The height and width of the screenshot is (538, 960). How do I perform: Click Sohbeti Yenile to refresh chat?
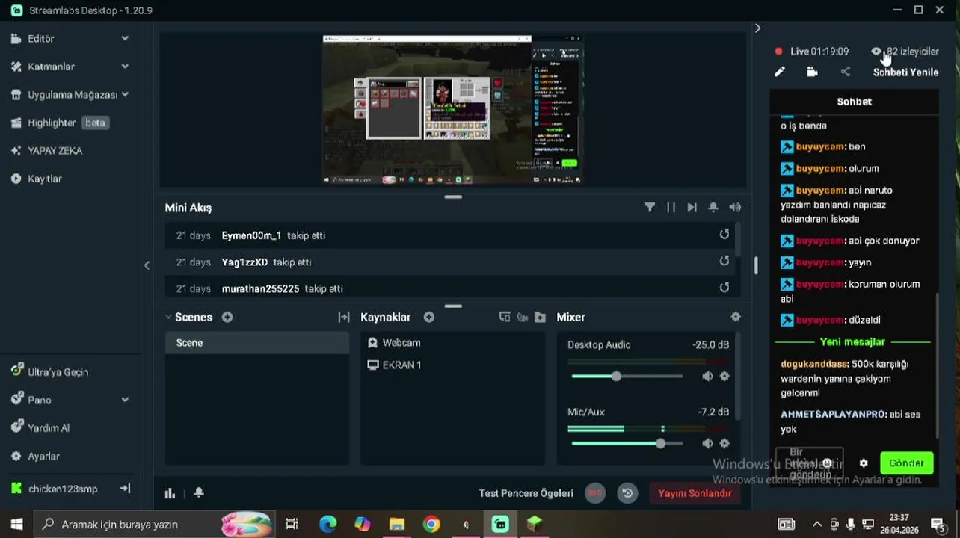pyautogui.click(x=905, y=72)
